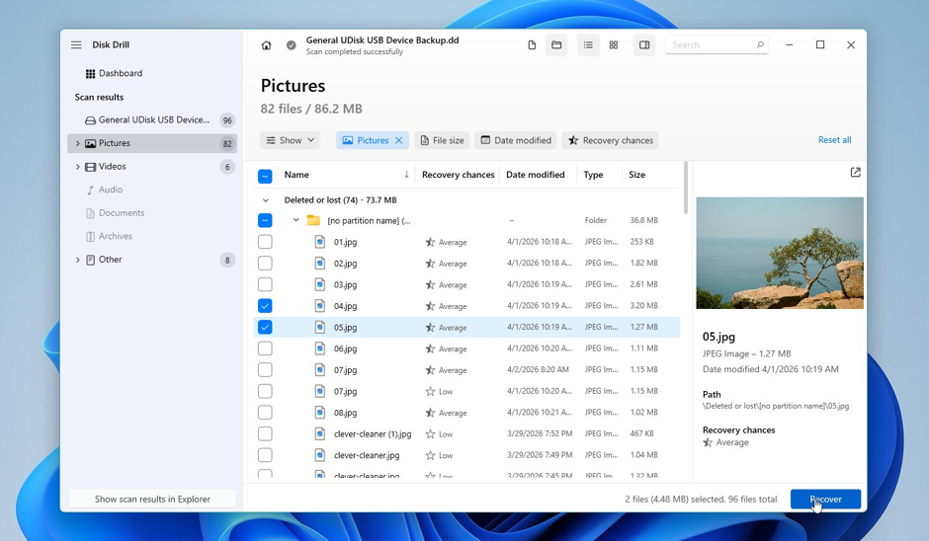
Task: Expand the Other category in sidebar
Action: tap(78, 260)
